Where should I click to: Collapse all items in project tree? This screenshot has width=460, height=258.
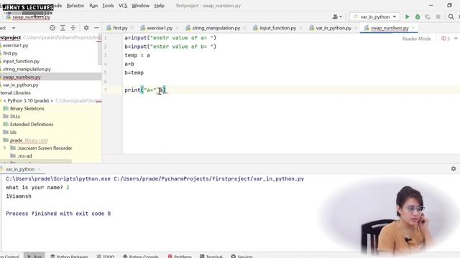coord(73,28)
